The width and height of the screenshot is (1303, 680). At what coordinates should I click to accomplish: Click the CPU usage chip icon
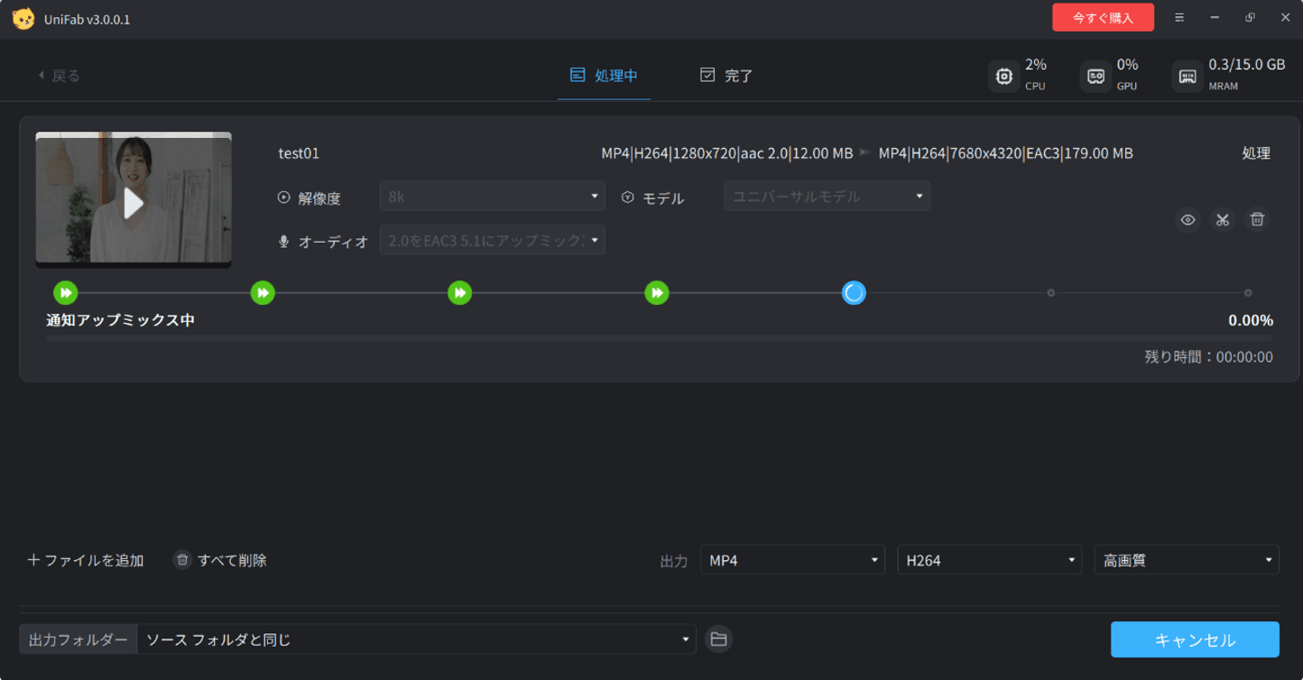pos(1003,77)
